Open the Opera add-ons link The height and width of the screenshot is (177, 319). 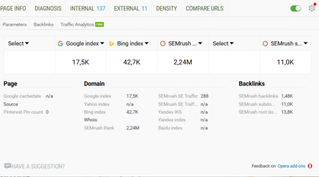point(291,166)
